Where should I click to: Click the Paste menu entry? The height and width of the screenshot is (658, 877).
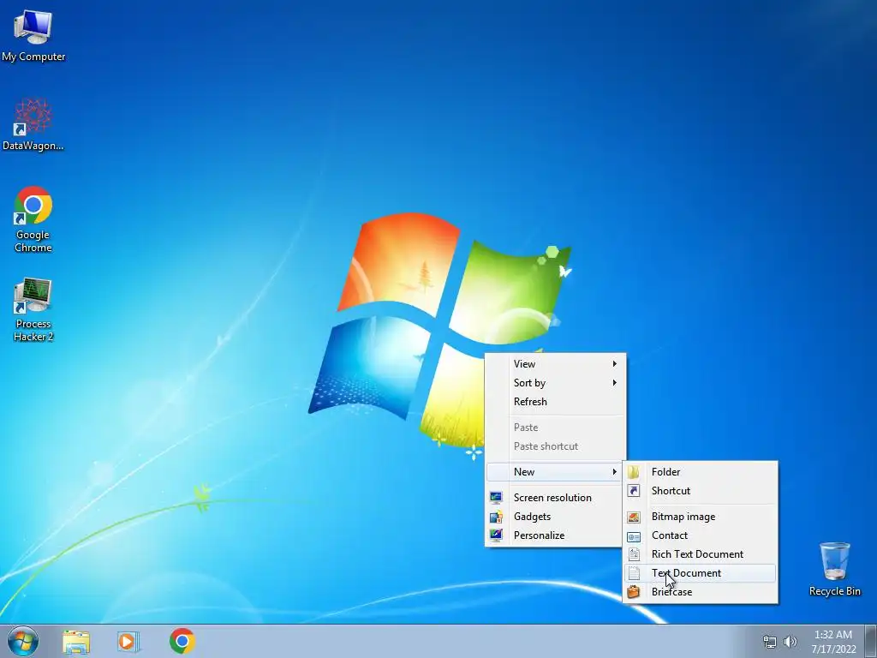click(x=556, y=428)
